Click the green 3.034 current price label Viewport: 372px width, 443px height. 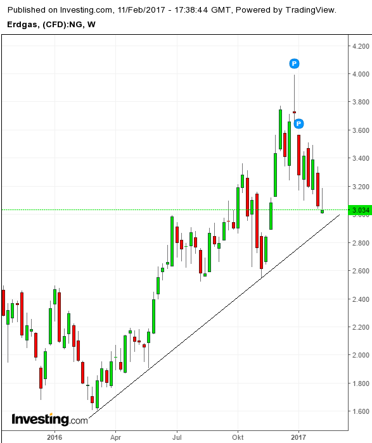pyautogui.click(x=360, y=210)
